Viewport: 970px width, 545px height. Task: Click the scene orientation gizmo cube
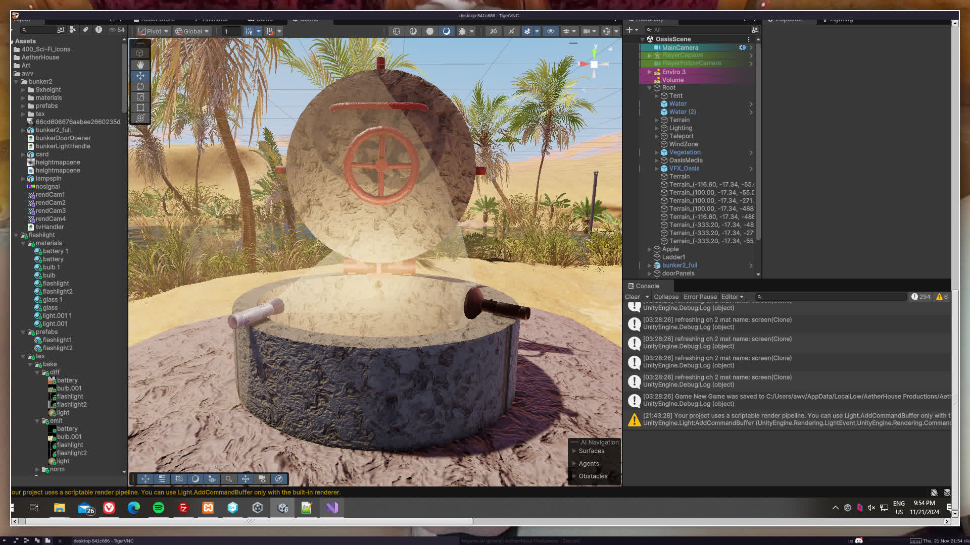tap(594, 65)
